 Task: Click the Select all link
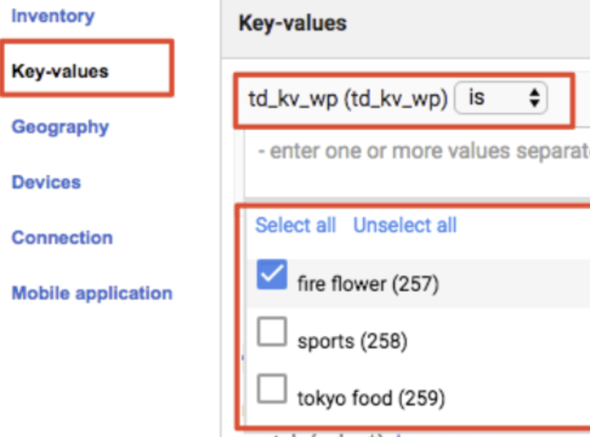(x=296, y=225)
